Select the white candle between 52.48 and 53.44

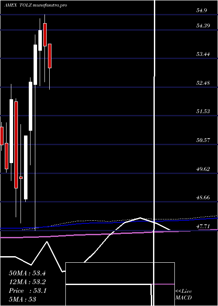pyautogui.click(x=35, y=65)
